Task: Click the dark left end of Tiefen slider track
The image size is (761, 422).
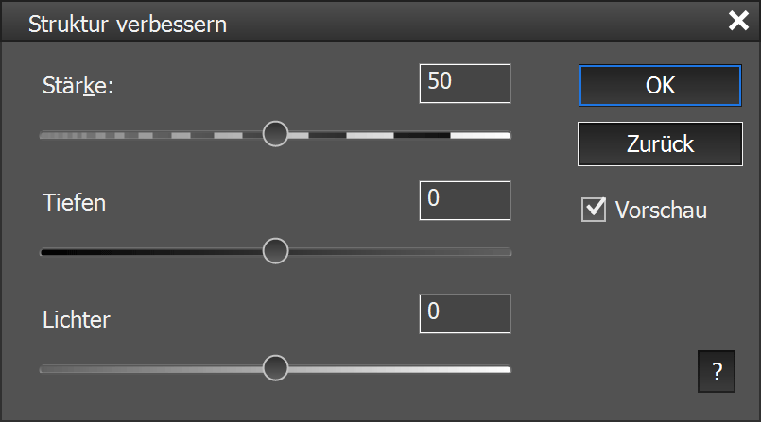Action: [47, 252]
